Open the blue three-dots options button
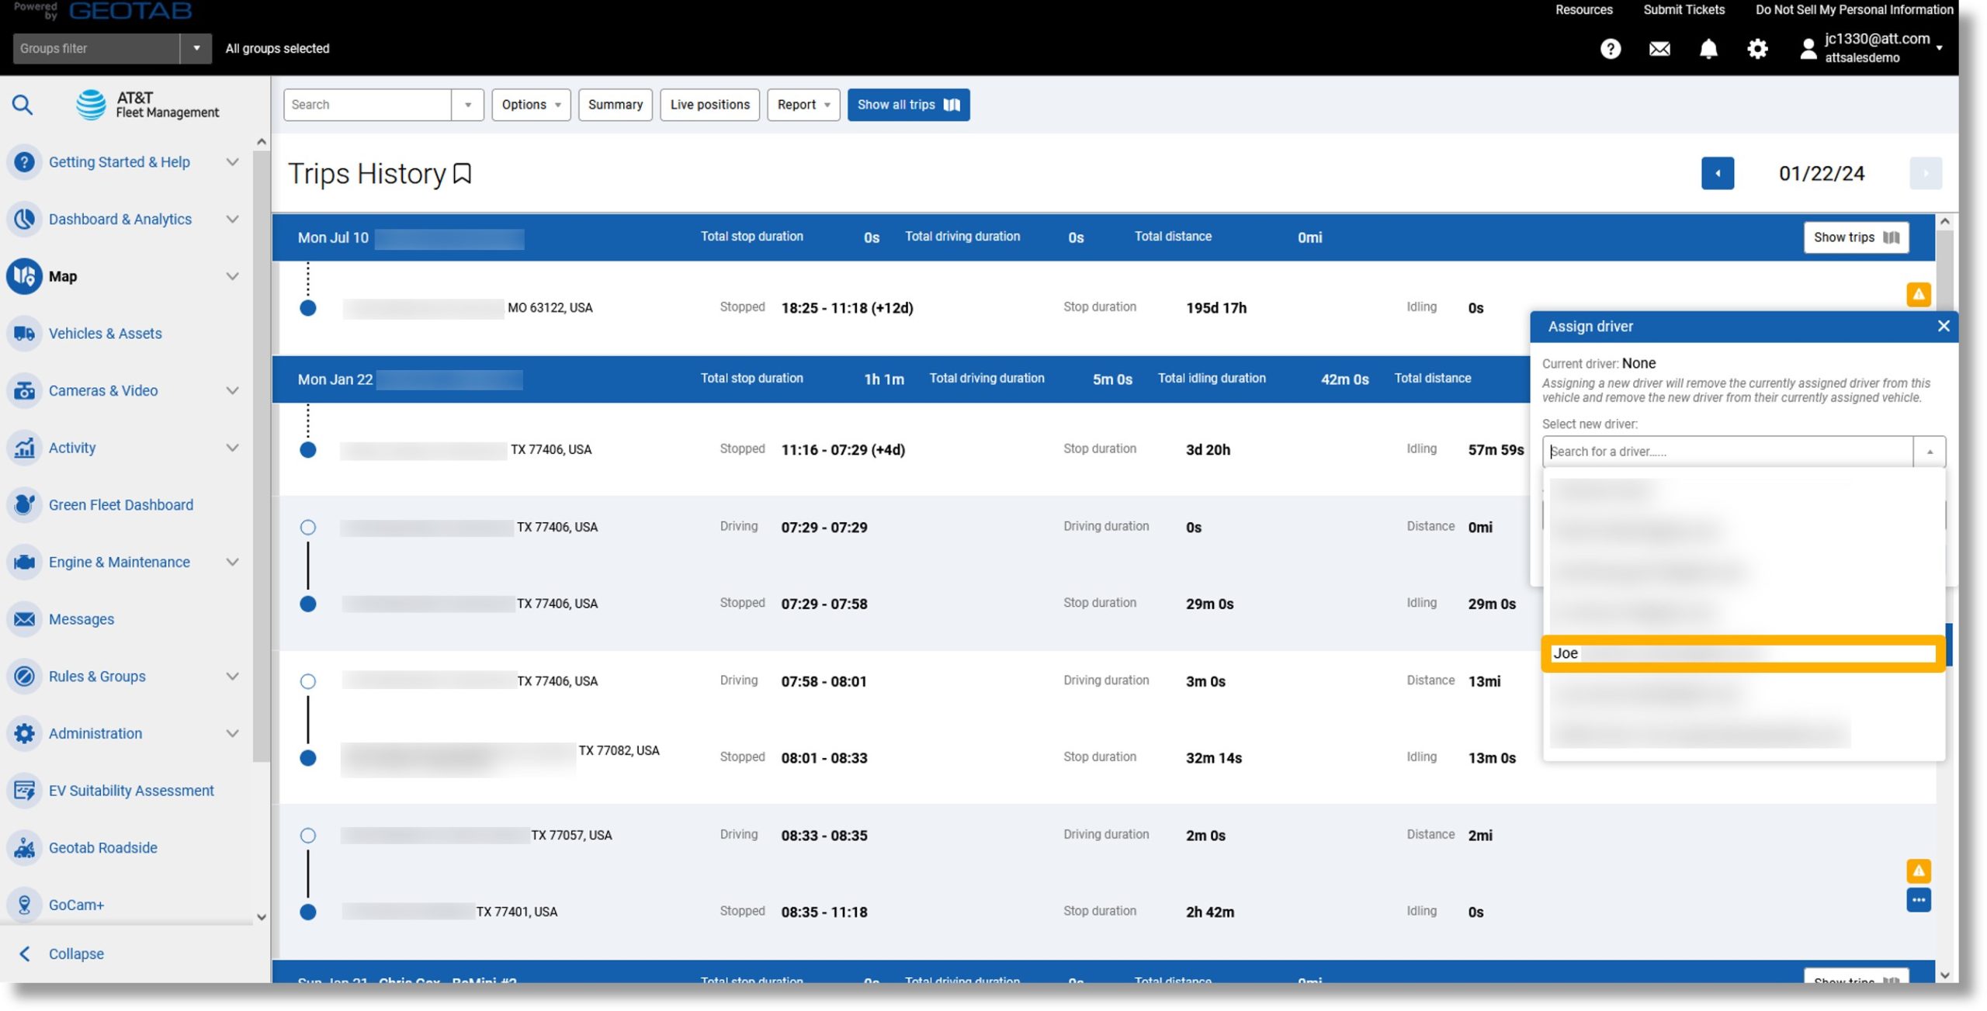This screenshot has width=1987, height=1011. (1919, 901)
